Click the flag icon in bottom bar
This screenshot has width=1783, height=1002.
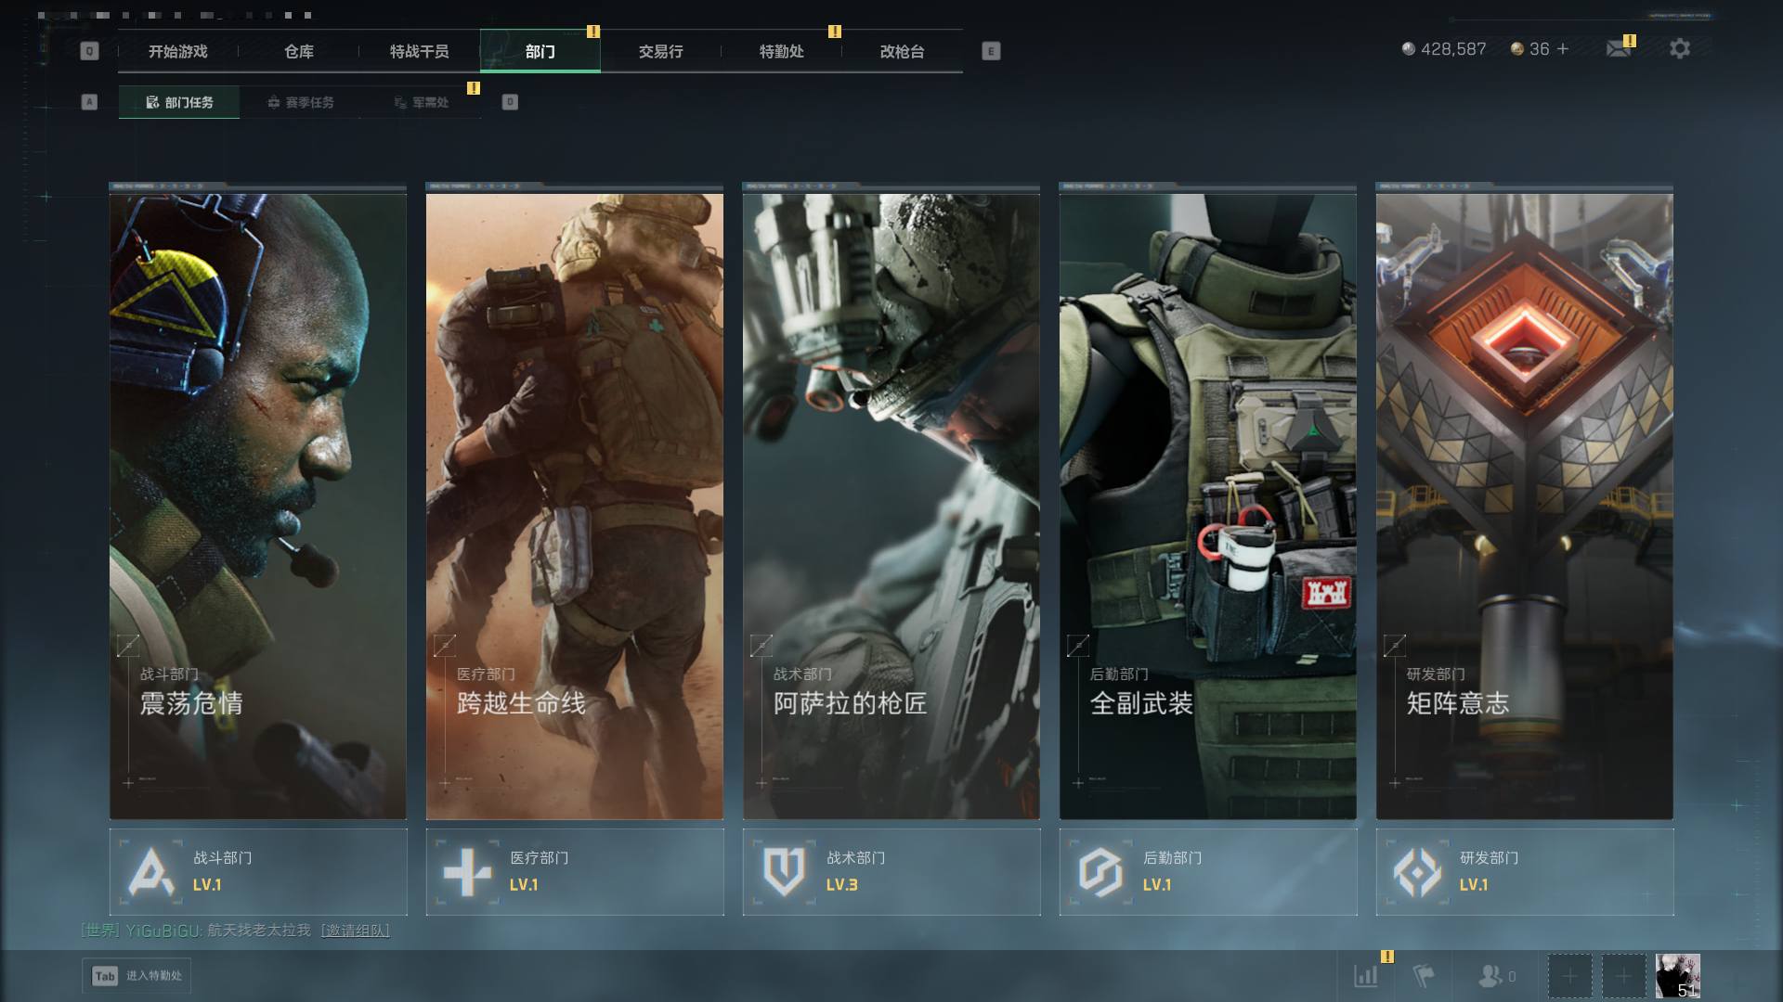pyautogui.click(x=1424, y=976)
